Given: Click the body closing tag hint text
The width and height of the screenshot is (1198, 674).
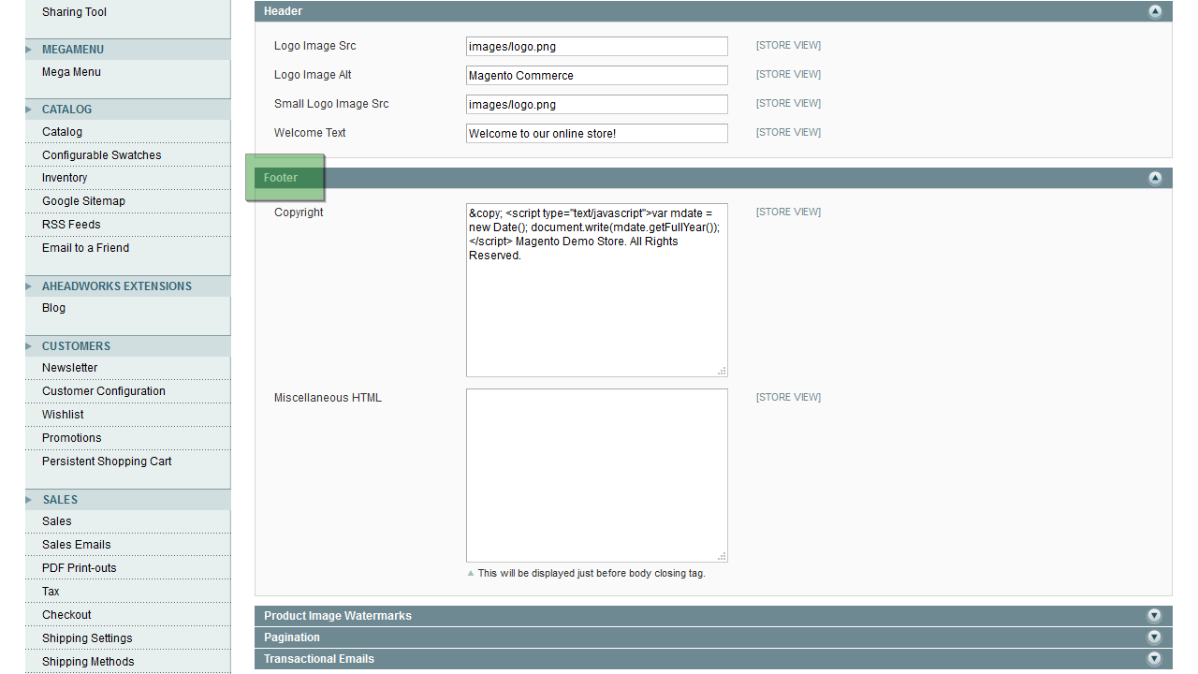Looking at the screenshot, I should point(592,573).
